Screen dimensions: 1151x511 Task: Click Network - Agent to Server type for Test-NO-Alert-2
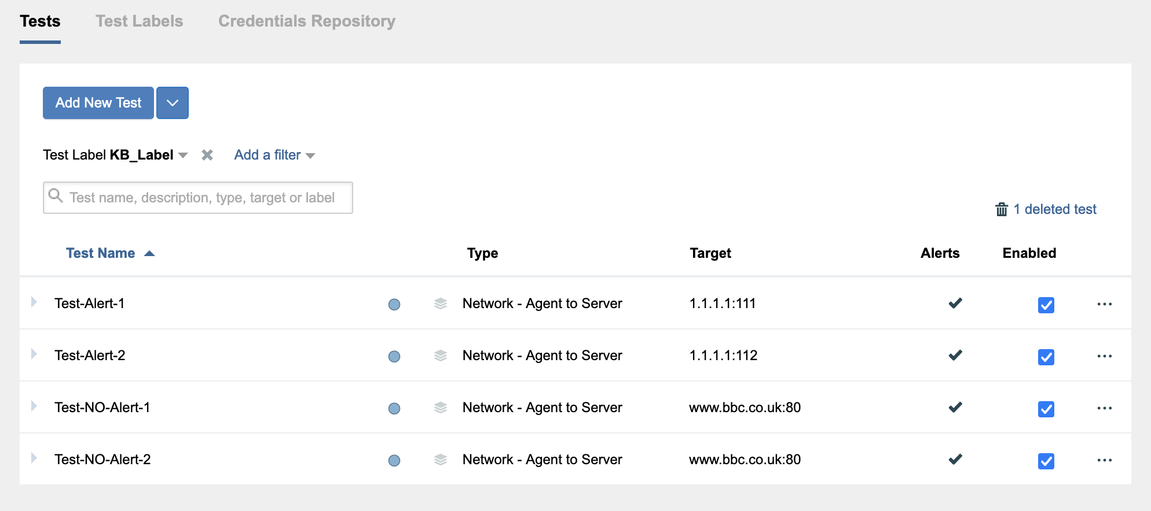click(x=542, y=460)
